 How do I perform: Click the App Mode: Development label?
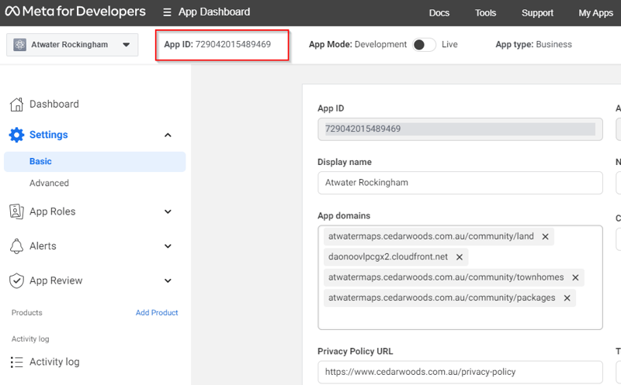[x=358, y=44]
